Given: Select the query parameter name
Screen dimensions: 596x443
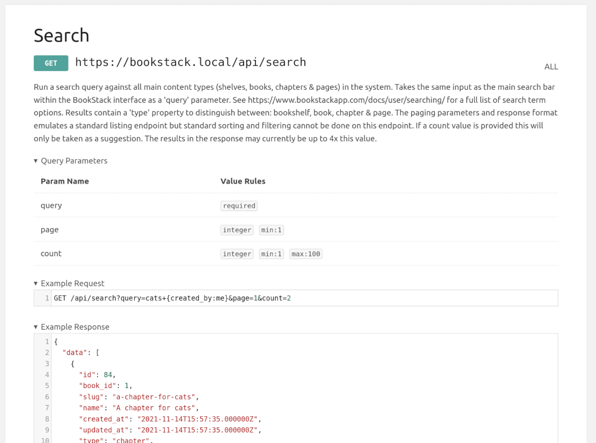Looking at the screenshot, I should pos(51,205).
